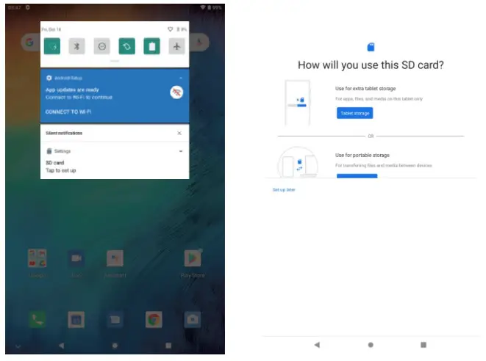Tap Recents on left tablet navigation bar

[x=168, y=346]
